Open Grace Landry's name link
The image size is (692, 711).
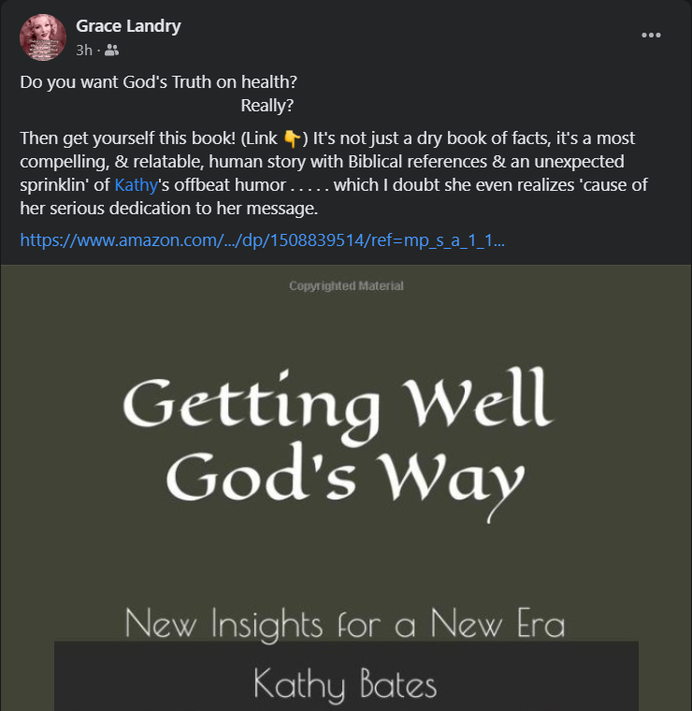click(x=128, y=26)
